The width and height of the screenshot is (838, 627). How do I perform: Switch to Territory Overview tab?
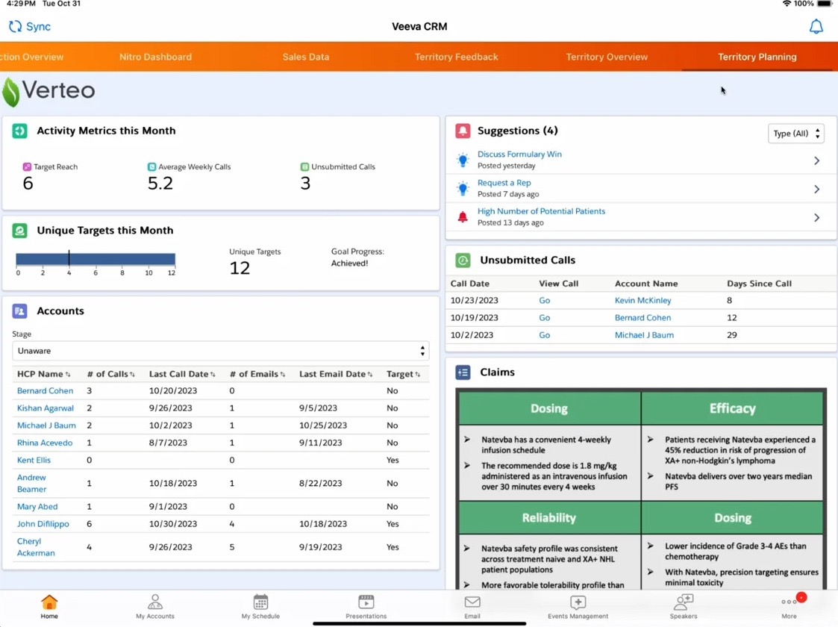607,57
